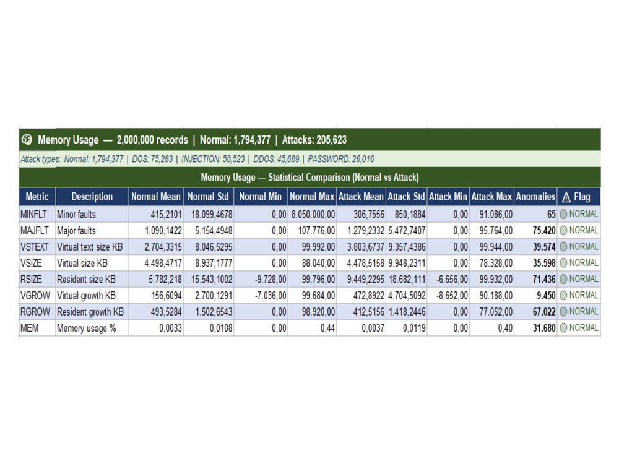
Task: Select the Normal Max column header
Action: pyautogui.click(x=312, y=197)
